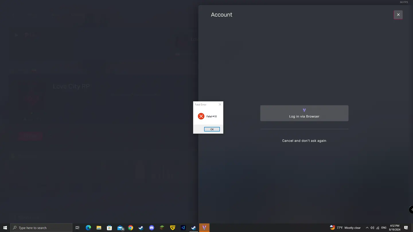The image size is (413, 232).
Task: Dismiss the Fatal Error dialog with X
Action: tap(220, 105)
